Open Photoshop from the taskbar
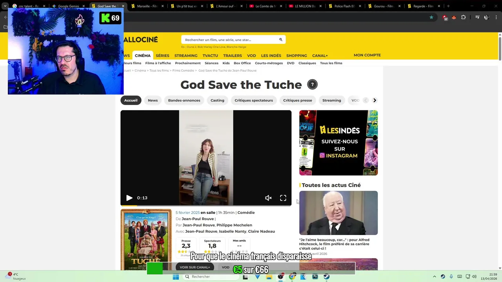The width and height of the screenshot is (502, 282). [315, 277]
